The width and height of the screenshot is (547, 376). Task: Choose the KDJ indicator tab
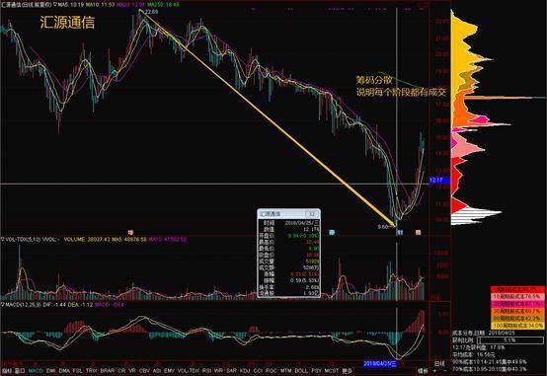pyautogui.click(x=245, y=371)
